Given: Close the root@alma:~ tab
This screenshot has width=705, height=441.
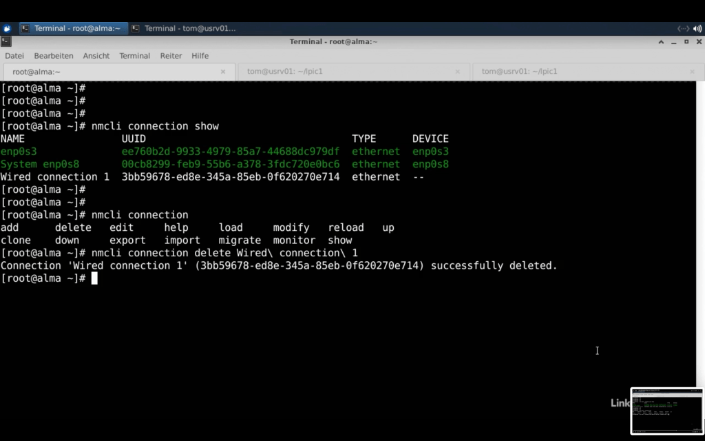Looking at the screenshot, I should (x=223, y=72).
